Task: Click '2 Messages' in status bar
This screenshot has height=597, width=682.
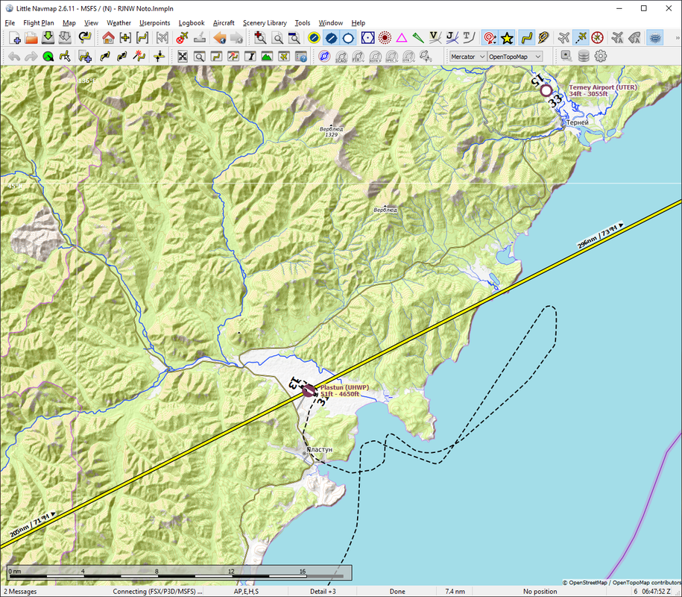Action: pos(20,591)
